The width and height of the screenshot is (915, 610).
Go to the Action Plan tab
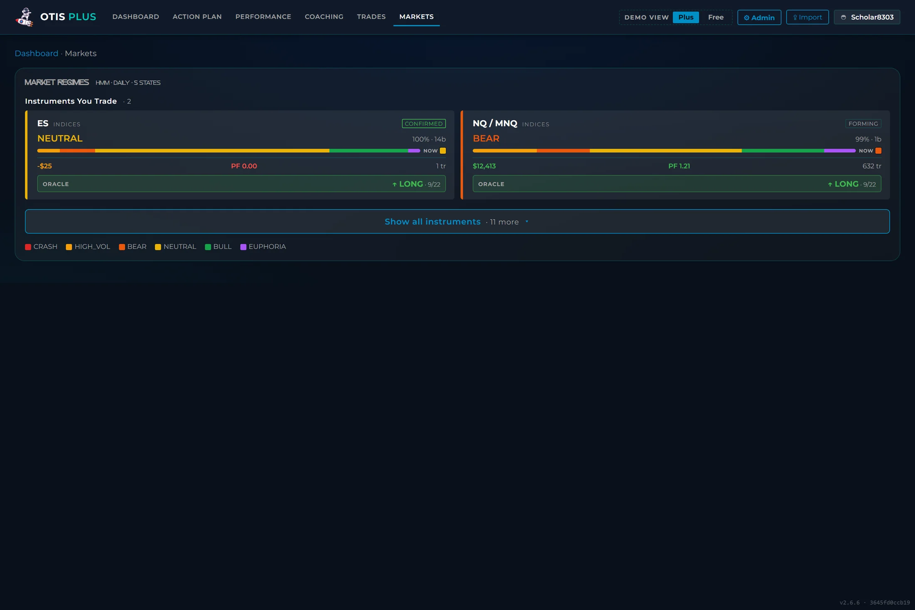(x=197, y=17)
